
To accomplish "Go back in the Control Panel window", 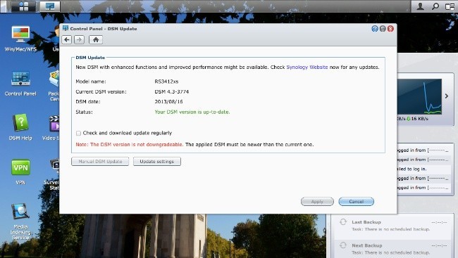I will [67, 39].
